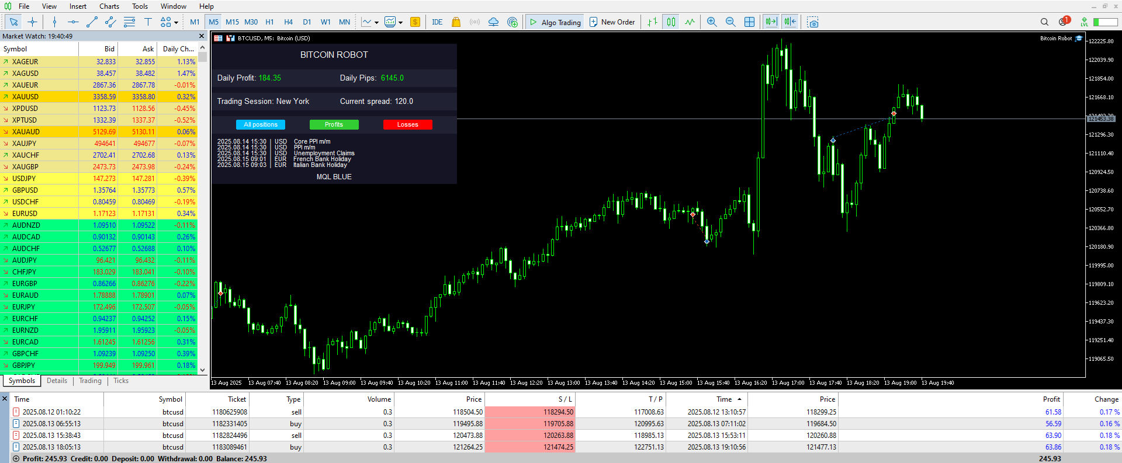Select the history row with ticket 1183089461
This screenshot has height=463, width=1122.
coord(566,447)
